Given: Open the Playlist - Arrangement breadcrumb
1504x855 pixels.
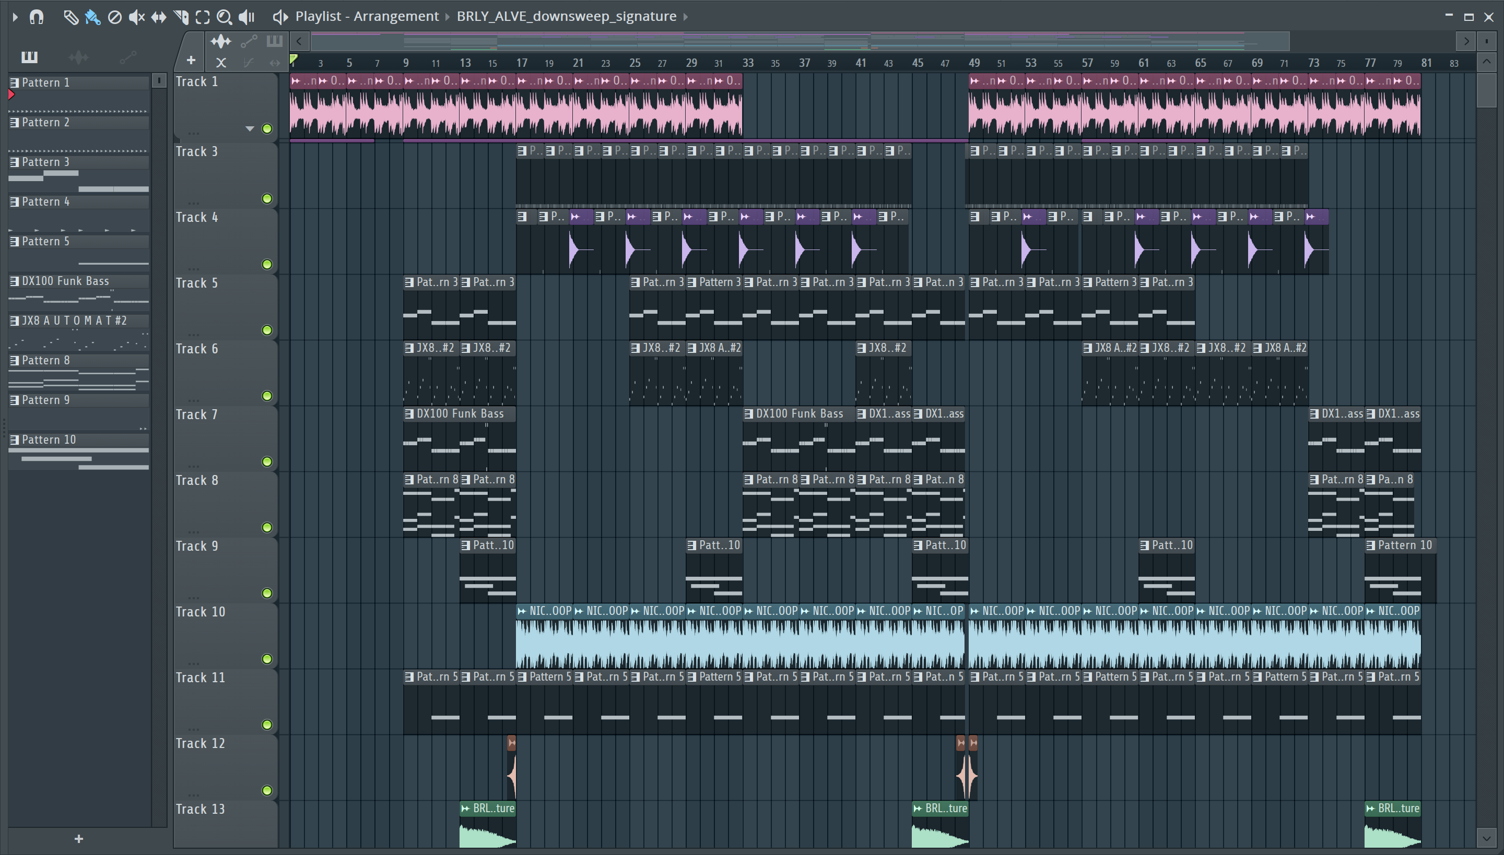Looking at the screenshot, I should coord(367,17).
